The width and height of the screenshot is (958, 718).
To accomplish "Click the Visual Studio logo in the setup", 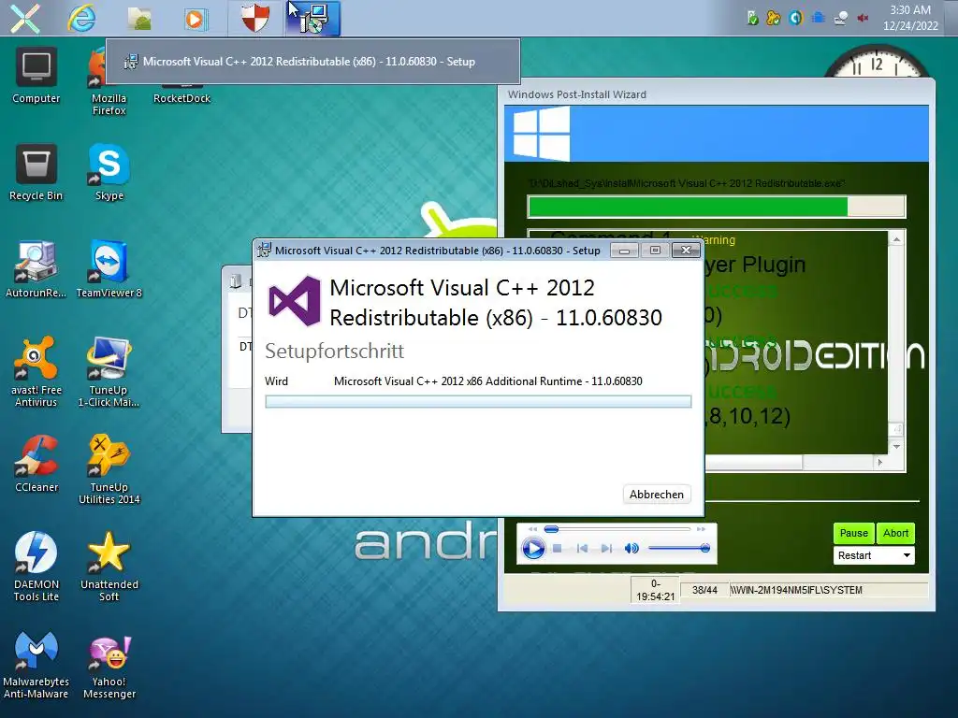I will tap(295, 300).
